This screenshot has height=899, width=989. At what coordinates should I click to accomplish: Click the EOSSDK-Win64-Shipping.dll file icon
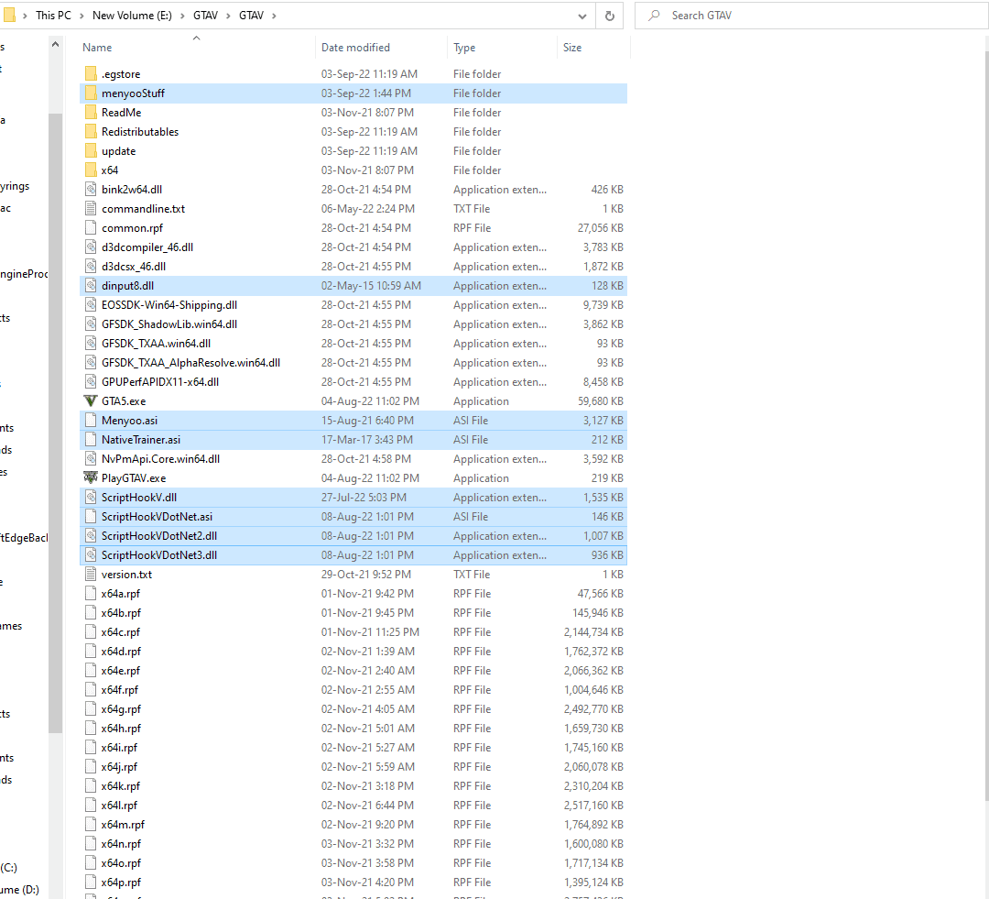click(91, 305)
